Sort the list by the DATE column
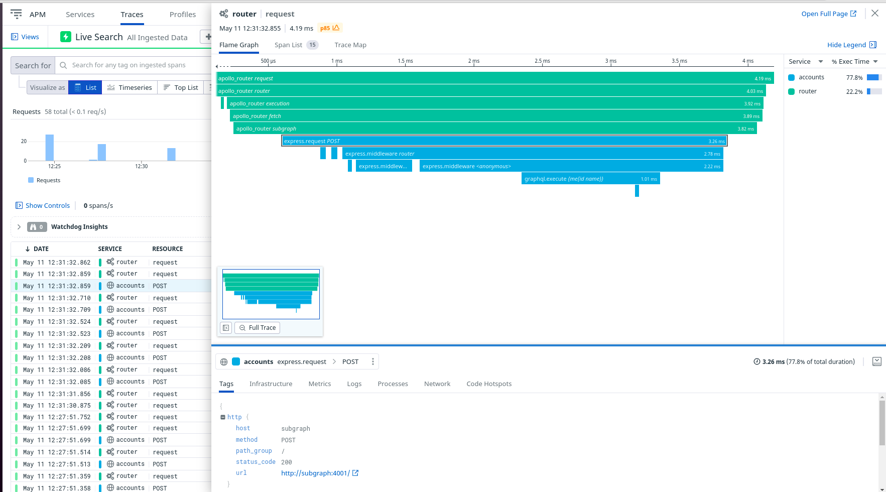This screenshot has height=492, width=886. 37,249
